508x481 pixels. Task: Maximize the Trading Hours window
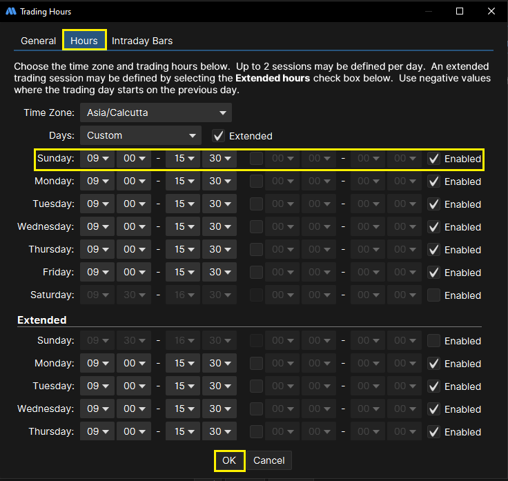coord(460,12)
